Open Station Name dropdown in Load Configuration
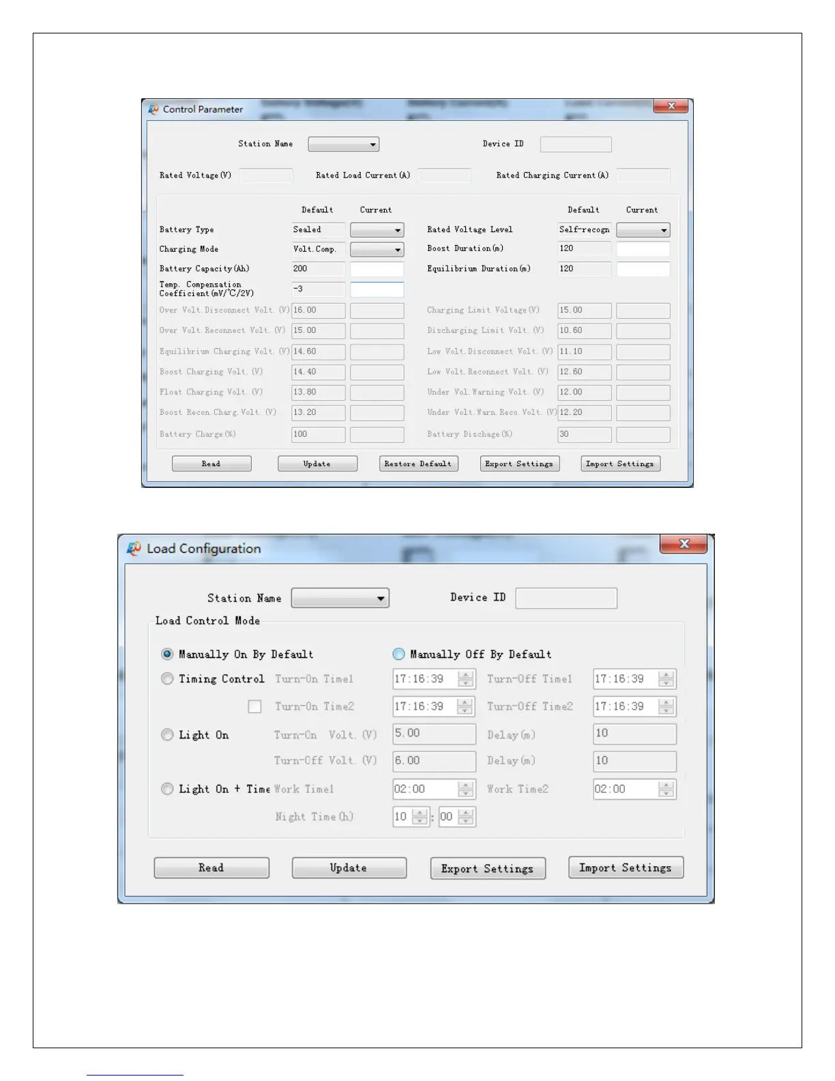Image resolution: width=835 pixels, height=1081 pixels. click(340, 598)
